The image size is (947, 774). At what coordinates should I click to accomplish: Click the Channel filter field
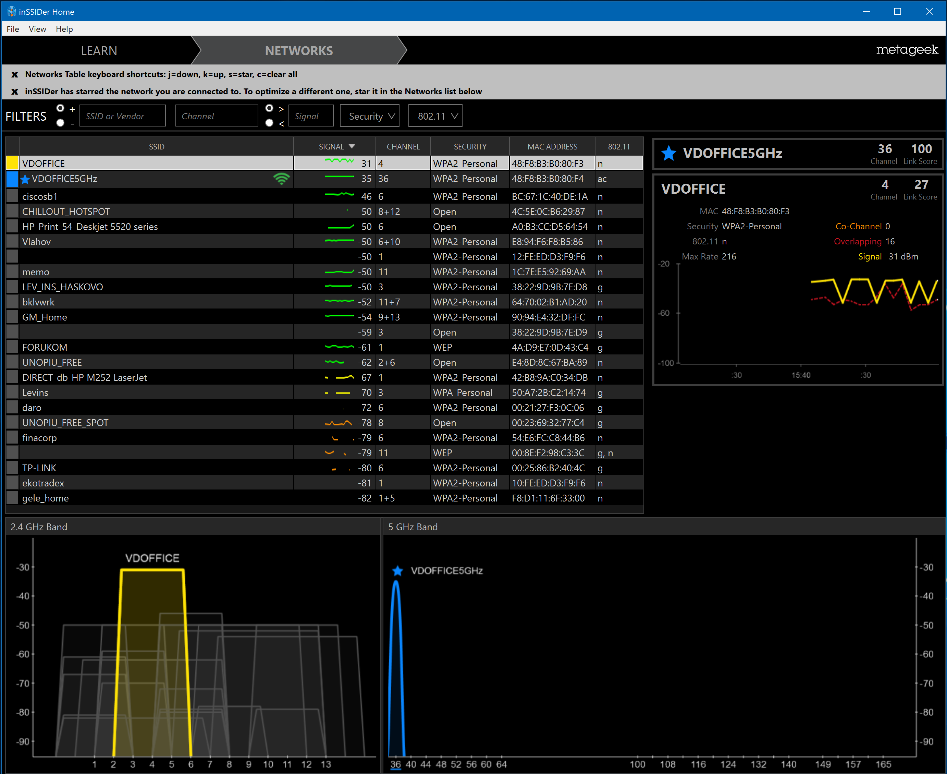click(217, 116)
